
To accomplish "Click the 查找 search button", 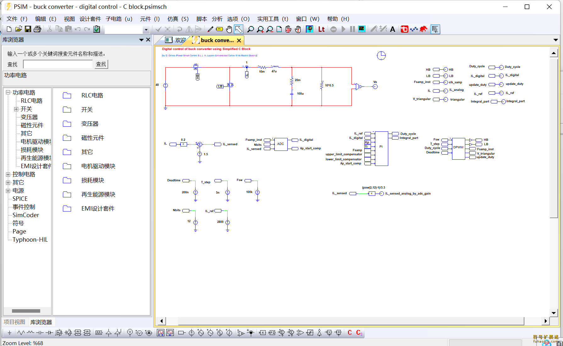I will [101, 64].
